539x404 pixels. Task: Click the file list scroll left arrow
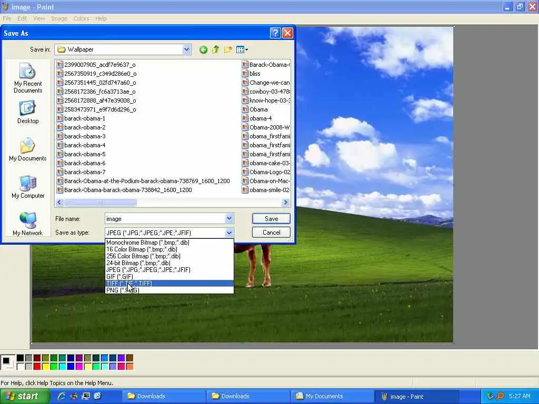59,203
